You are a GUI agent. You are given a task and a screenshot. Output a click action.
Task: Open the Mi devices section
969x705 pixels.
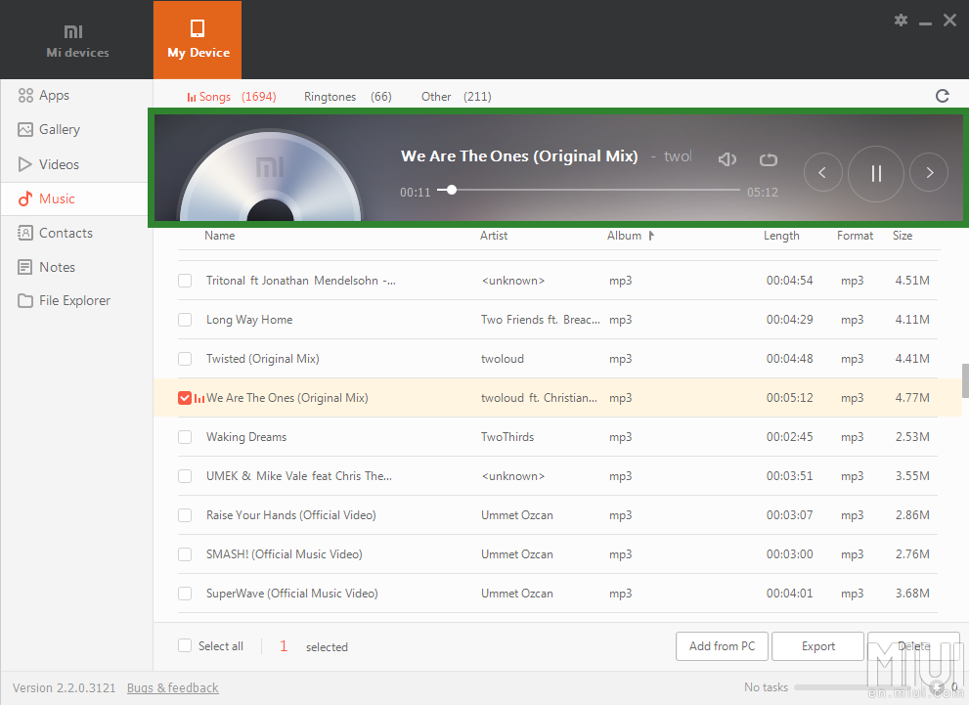(77, 40)
